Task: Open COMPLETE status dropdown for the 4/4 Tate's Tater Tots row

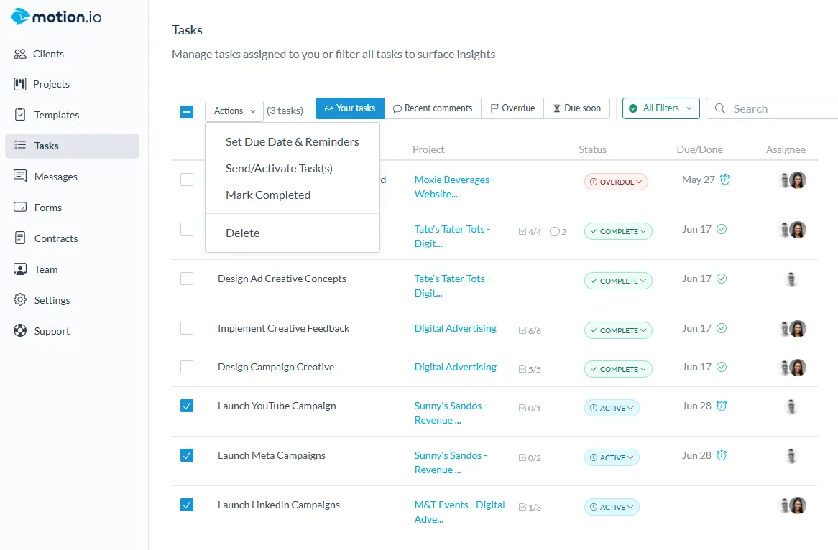Action: (x=618, y=231)
